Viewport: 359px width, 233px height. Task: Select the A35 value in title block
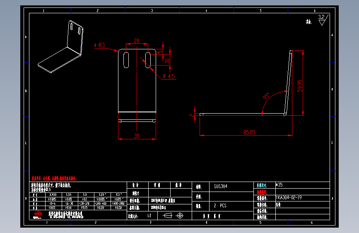pyautogui.click(x=279, y=185)
